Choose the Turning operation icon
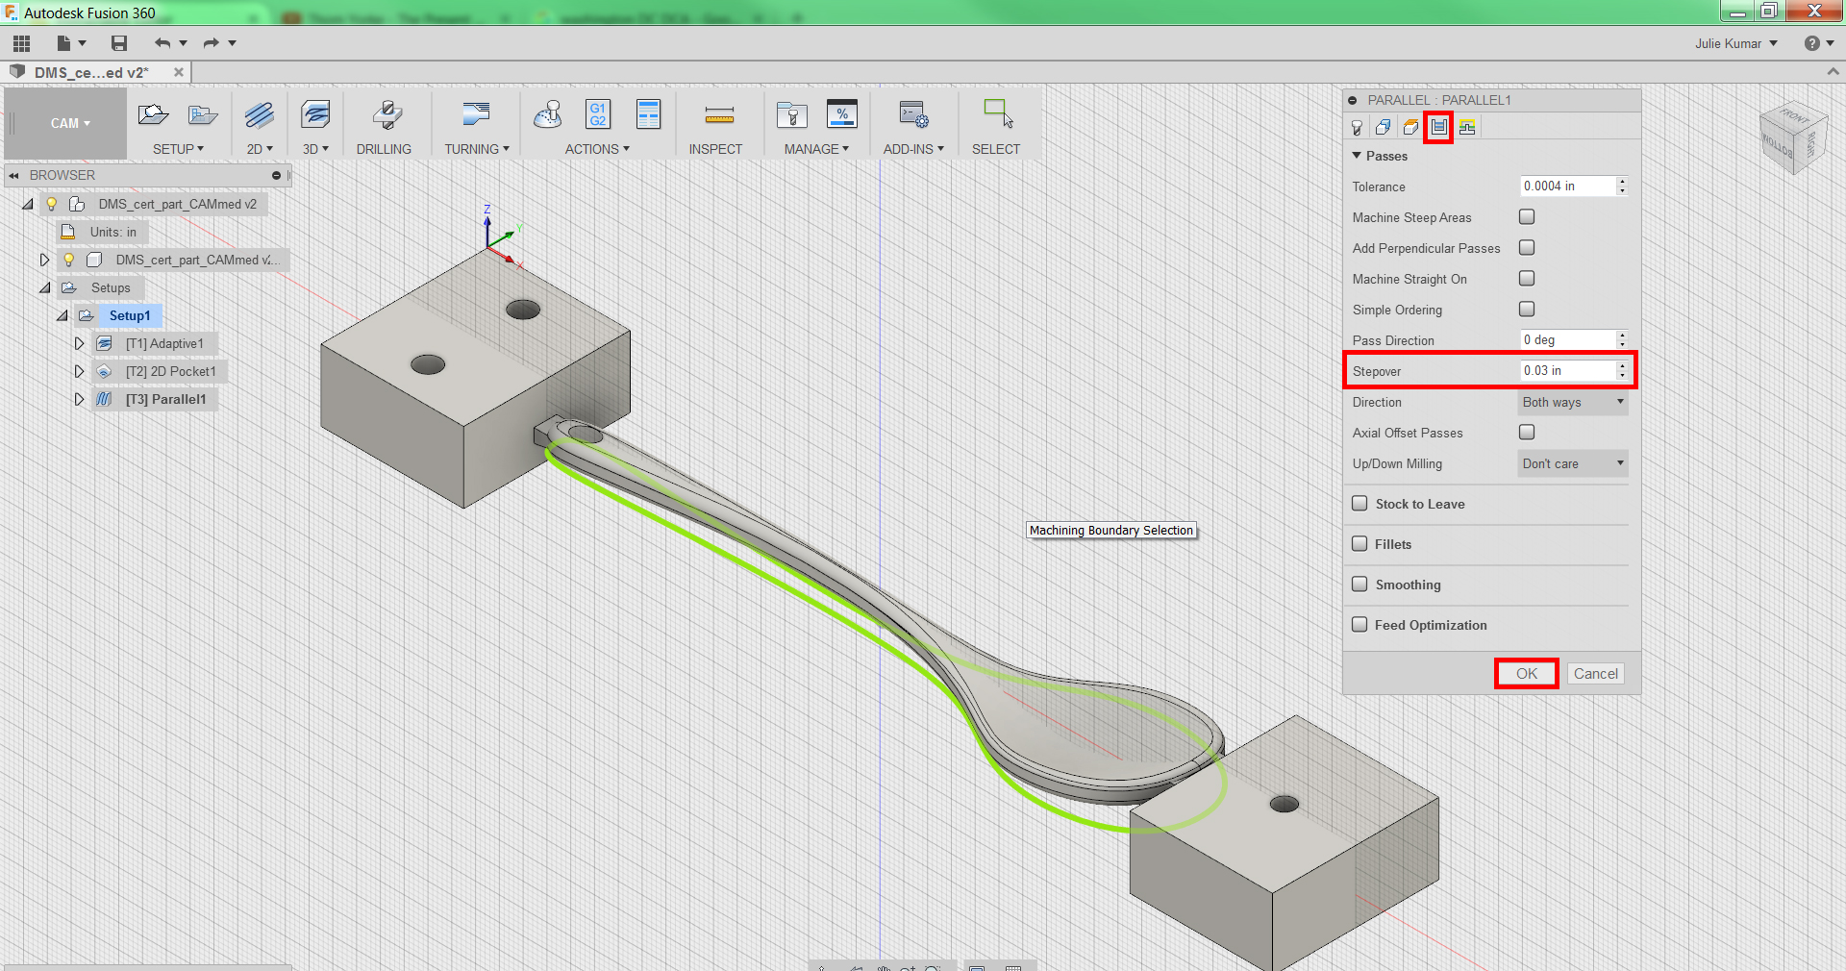 coord(476,115)
